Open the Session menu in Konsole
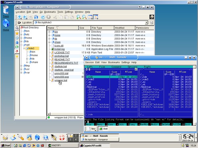Viewport: 198px width, 148px height. click(89, 62)
